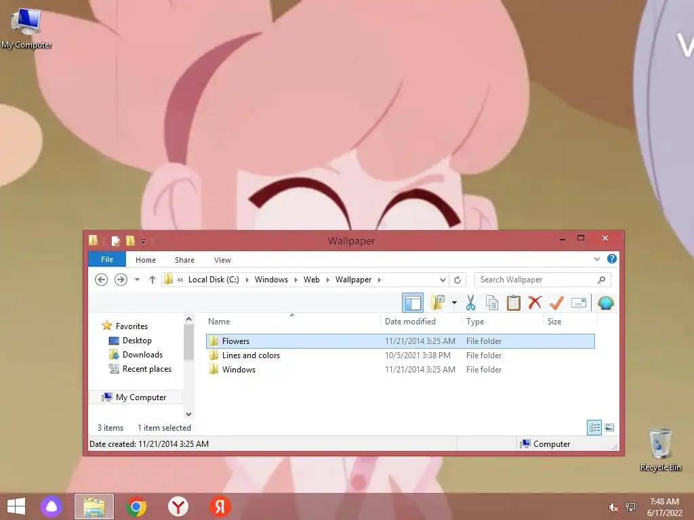Sort by the Type column header
This screenshot has width=694, height=520.
(502, 322)
